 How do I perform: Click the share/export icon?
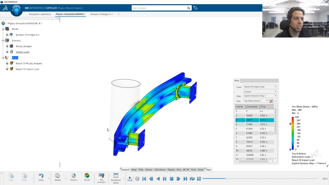(x=130, y=179)
